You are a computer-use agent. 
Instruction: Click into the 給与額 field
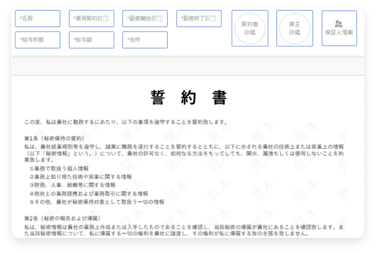pos(91,40)
